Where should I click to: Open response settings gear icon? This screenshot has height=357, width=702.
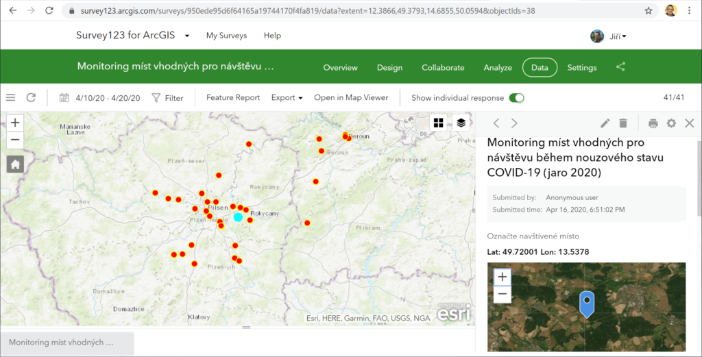click(x=671, y=123)
